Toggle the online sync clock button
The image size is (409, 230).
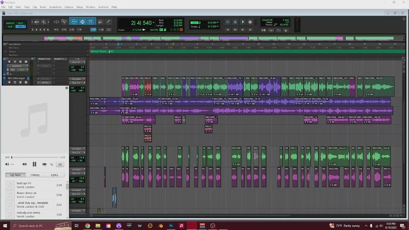[228, 22]
